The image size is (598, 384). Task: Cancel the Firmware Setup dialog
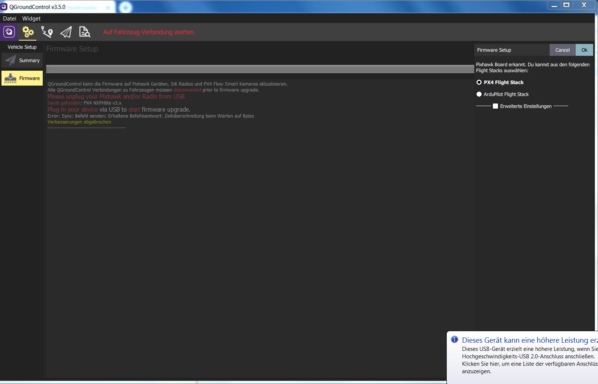562,50
